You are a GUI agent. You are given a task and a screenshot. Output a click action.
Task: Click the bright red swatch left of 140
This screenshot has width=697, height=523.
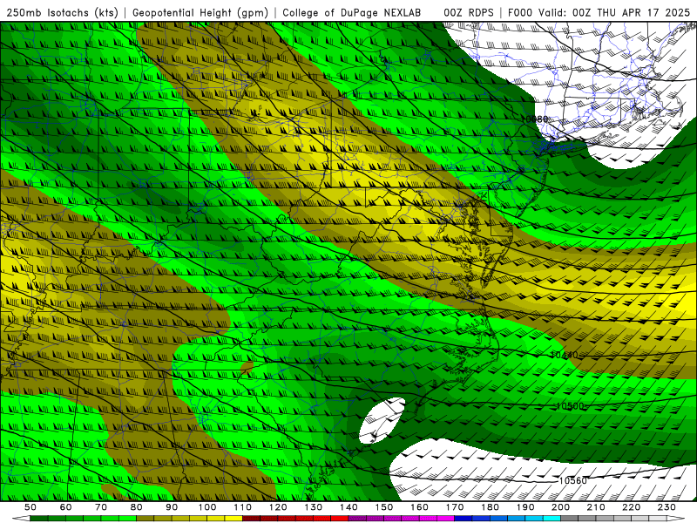point(340,519)
